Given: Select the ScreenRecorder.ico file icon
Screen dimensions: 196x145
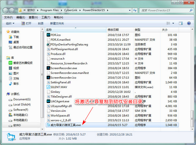Looking at the screenshot, I should (48, 78).
